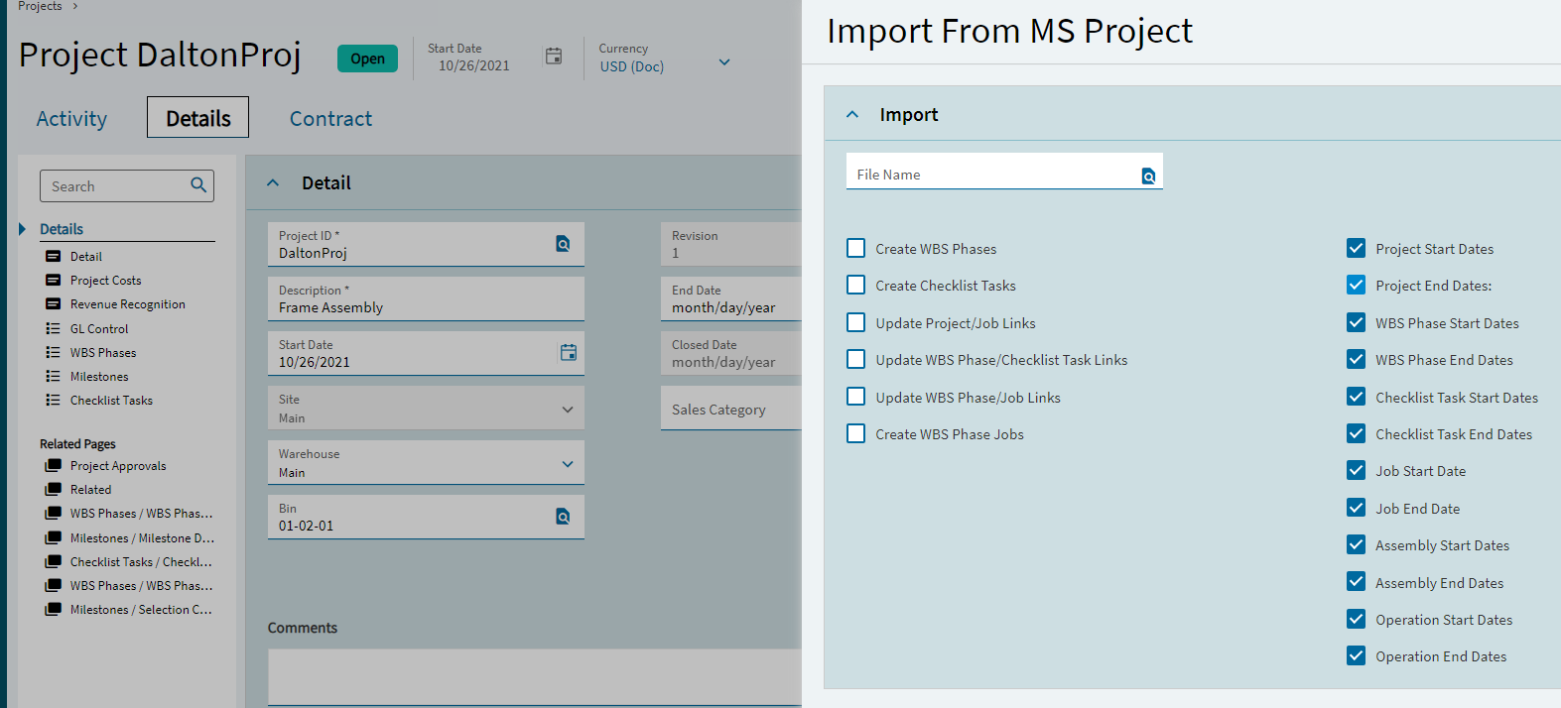Click the GL Control list icon

(x=54, y=328)
